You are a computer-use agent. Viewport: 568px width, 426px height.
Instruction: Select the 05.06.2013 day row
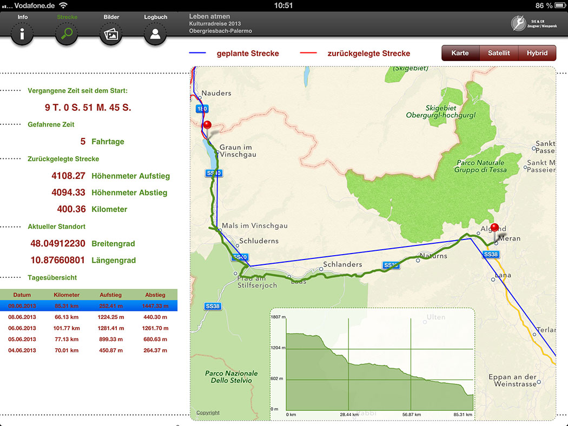[89, 339]
